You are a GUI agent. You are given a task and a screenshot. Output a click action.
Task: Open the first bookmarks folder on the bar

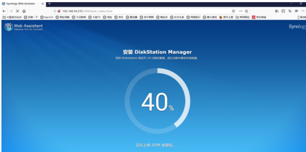pyautogui.click(x=12, y=17)
